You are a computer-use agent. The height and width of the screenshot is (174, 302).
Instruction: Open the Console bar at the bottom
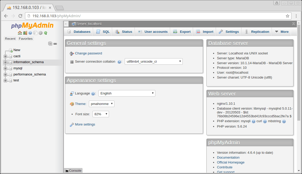[x=73, y=171]
